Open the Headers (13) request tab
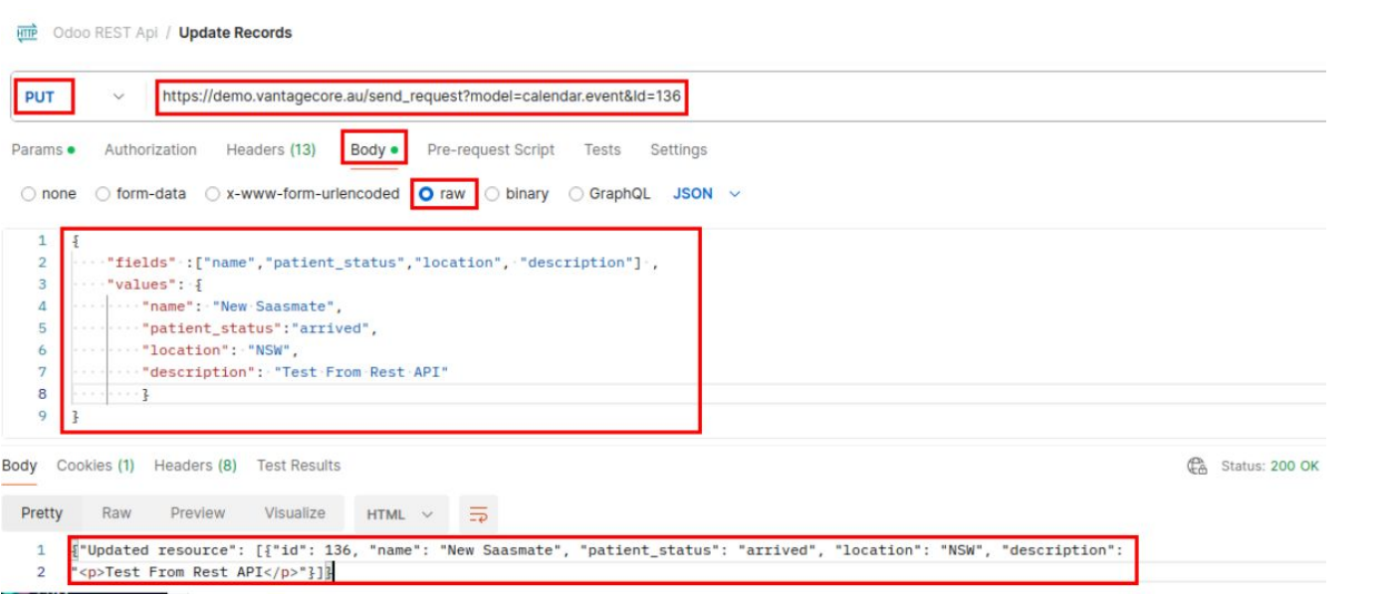Viewport: 1379px width, 595px height. tap(271, 149)
